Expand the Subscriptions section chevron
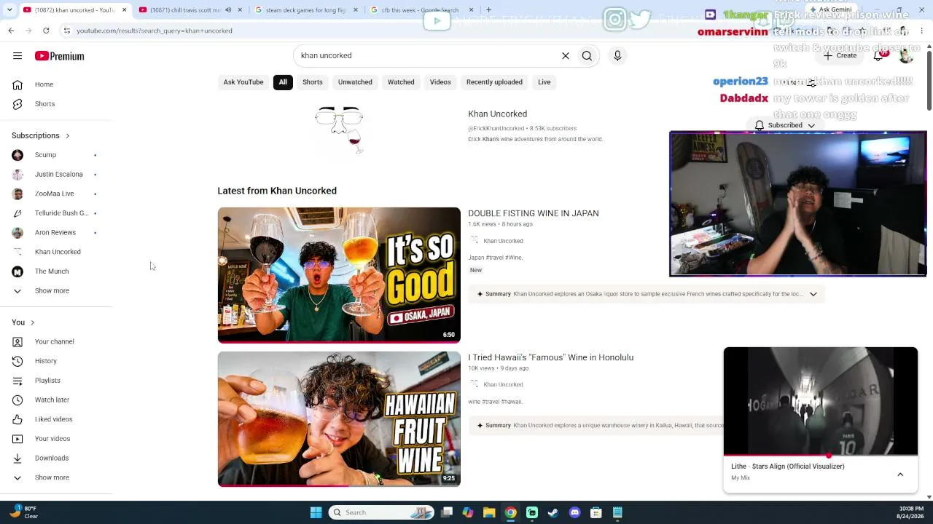 tap(68, 135)
